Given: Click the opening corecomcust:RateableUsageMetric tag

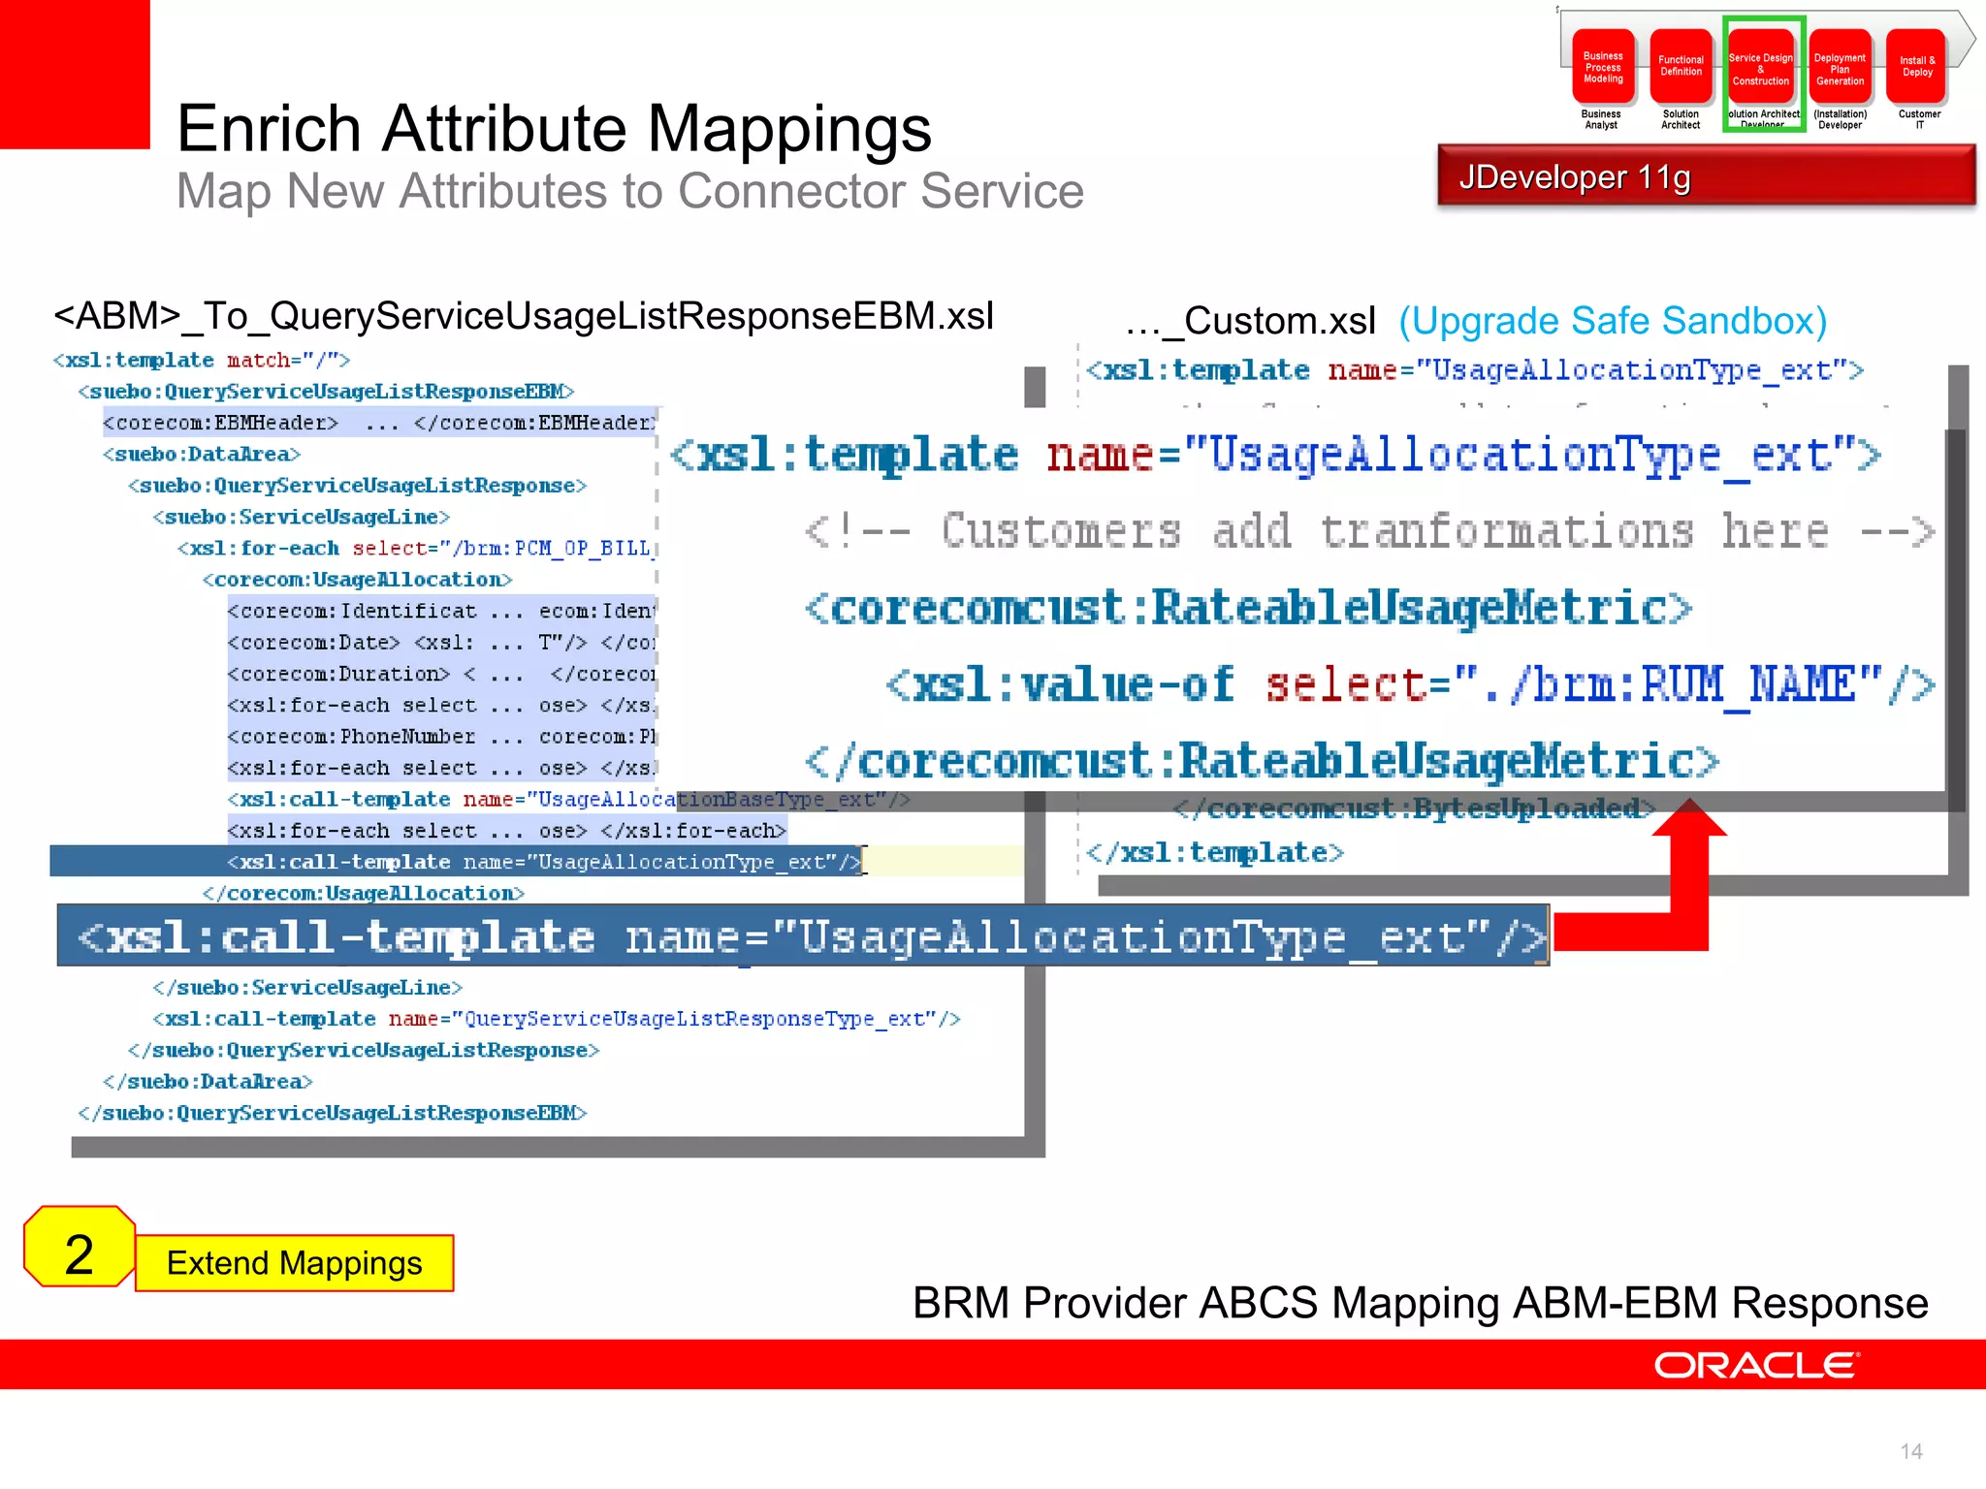Looking at the screenshot, I should point(1249,608).
